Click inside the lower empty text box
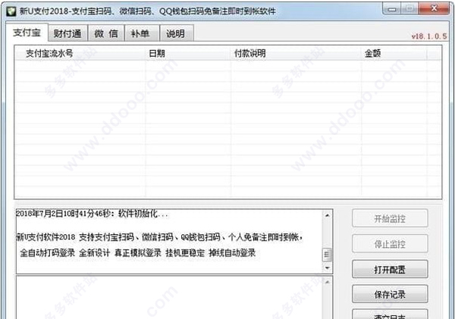 tap(169, 298)
